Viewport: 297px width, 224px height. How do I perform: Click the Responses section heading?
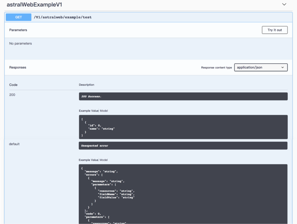(x=18, y=67)
